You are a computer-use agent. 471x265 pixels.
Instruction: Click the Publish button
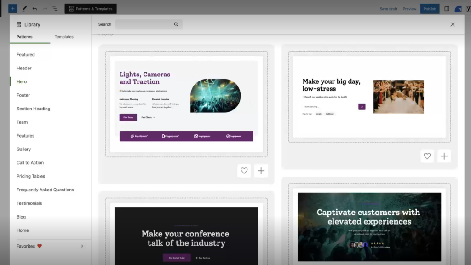pos(430,9)
